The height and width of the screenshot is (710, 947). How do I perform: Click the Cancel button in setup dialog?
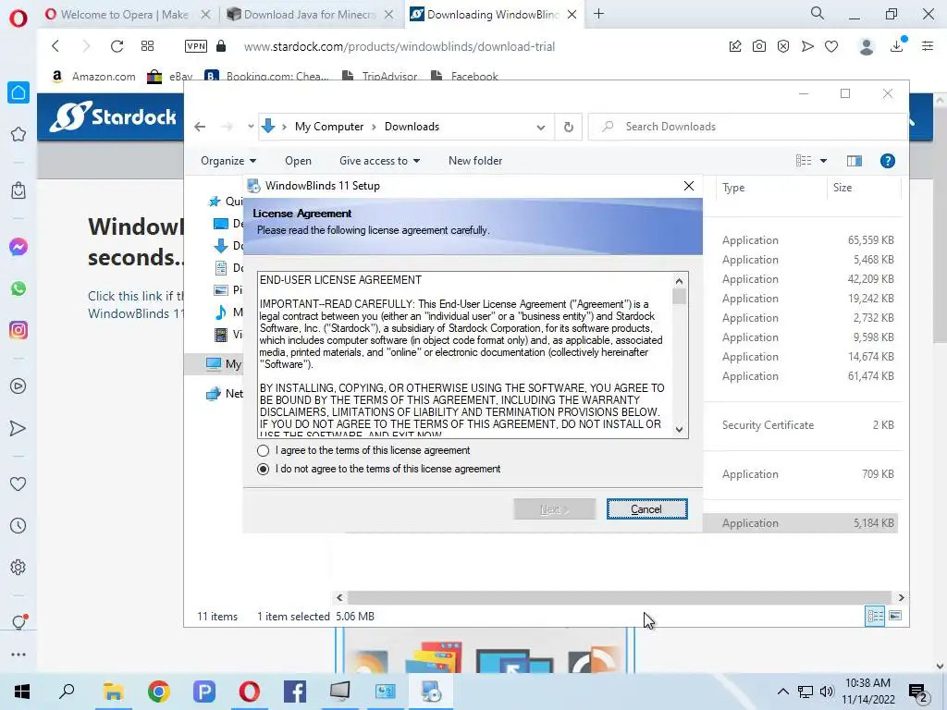pyautogui.click(x=646, y=509)
